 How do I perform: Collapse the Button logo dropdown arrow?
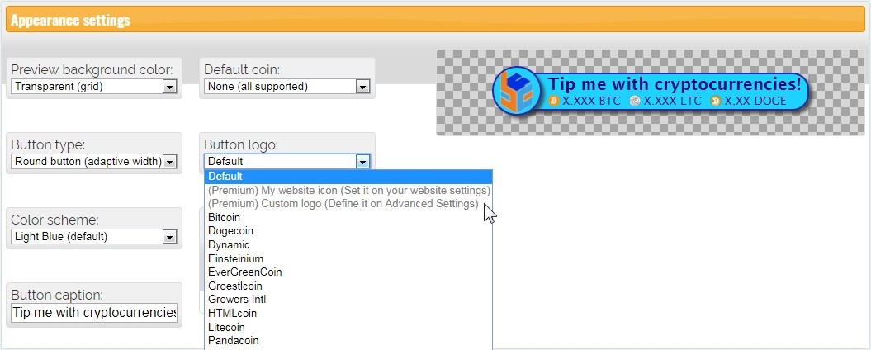(362, 162)
